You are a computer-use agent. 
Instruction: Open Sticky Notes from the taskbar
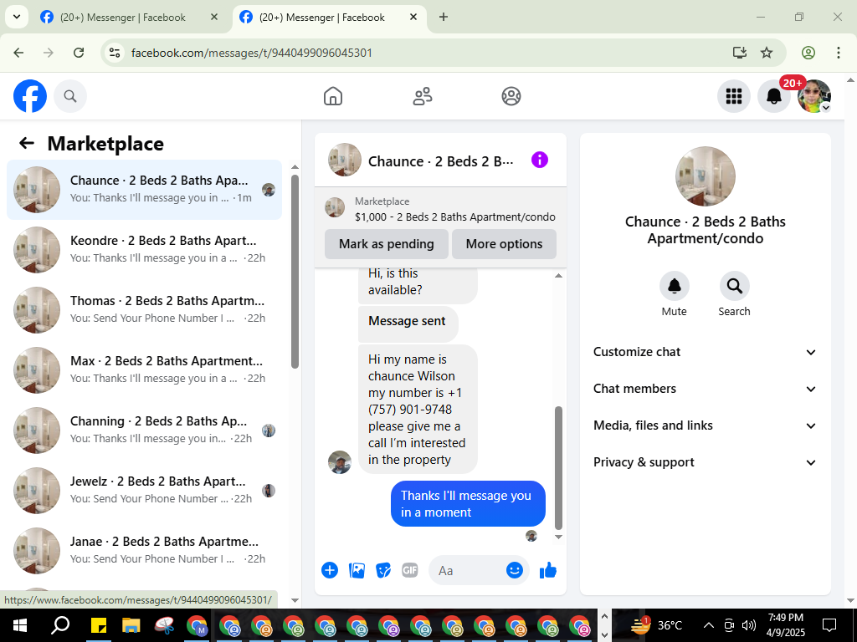pos(99,625)
